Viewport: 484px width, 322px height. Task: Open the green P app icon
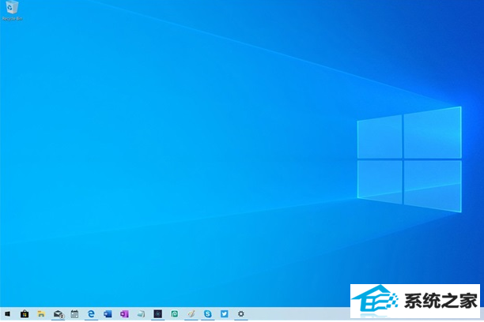(175, 314)
